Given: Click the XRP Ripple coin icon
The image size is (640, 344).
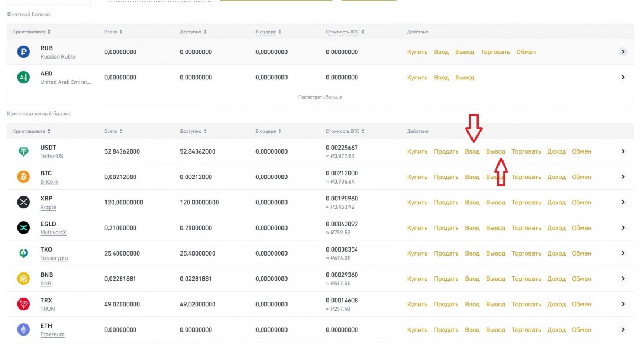Looking at the screenshot, I should (23, 202).
